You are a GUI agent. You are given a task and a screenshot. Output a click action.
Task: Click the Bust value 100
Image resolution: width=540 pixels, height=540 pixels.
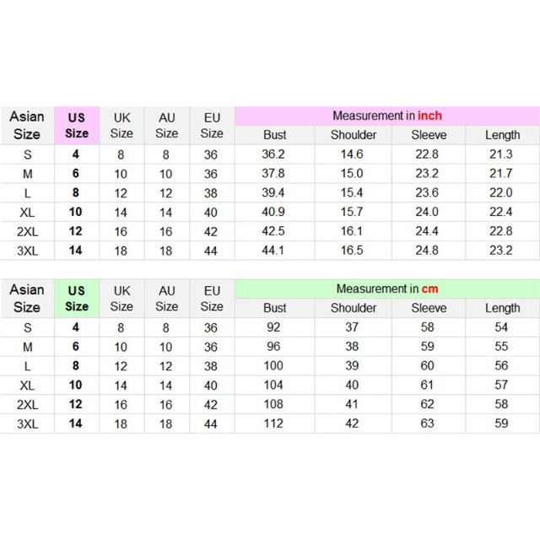[x=273, y=365]
